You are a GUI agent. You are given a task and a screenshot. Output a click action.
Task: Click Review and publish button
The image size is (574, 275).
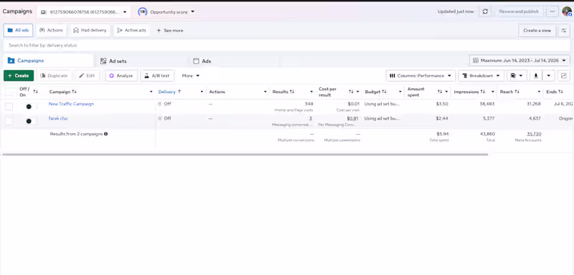(519, 11)
